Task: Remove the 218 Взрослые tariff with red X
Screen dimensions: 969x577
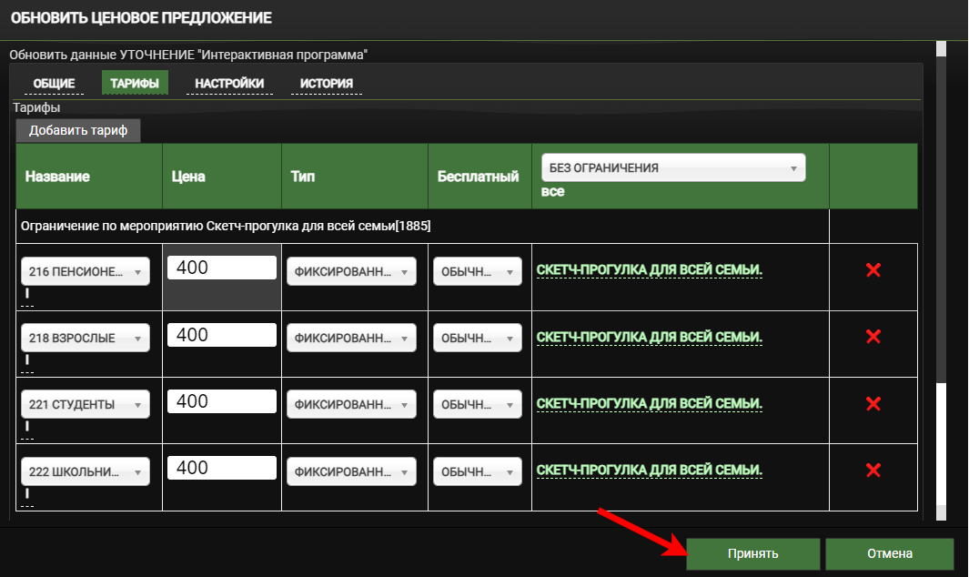Action: pyautogui.click(x=873, y=337)
